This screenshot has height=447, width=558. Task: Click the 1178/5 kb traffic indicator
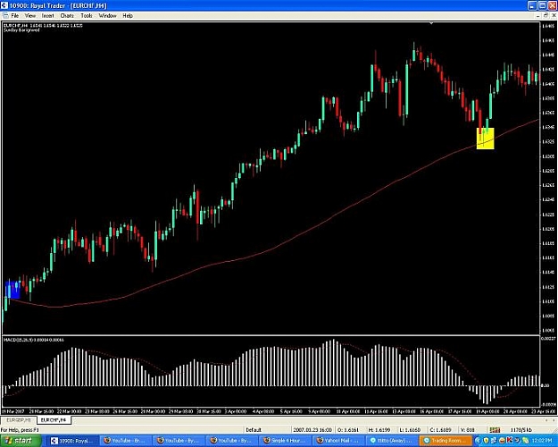[x=521, y=430]
